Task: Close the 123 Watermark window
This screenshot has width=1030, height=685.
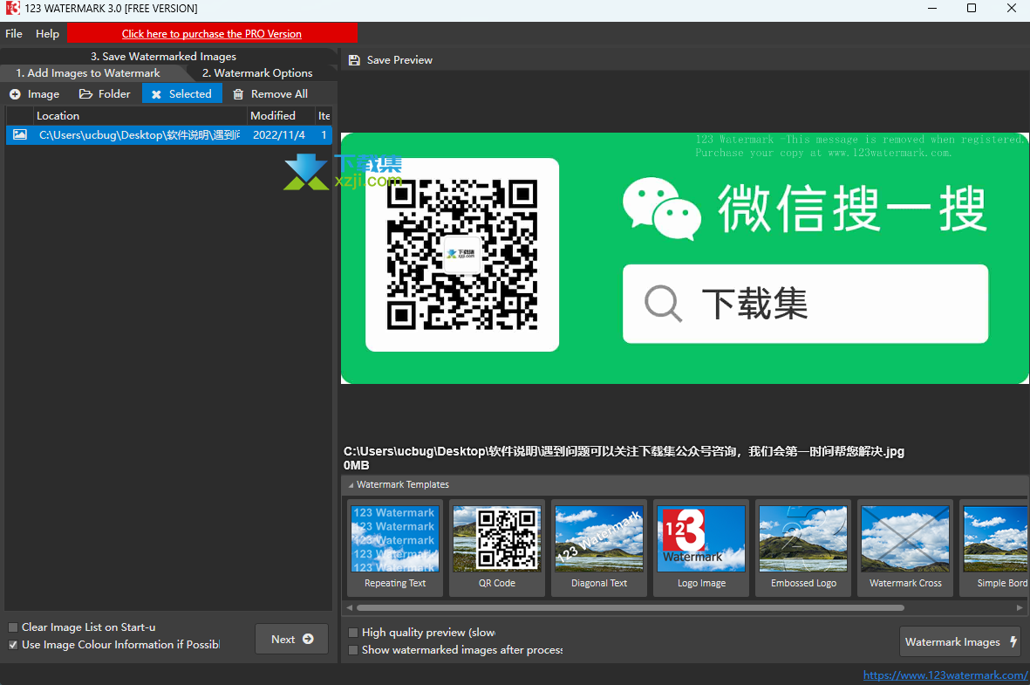Action: (x=1012, y=9)
